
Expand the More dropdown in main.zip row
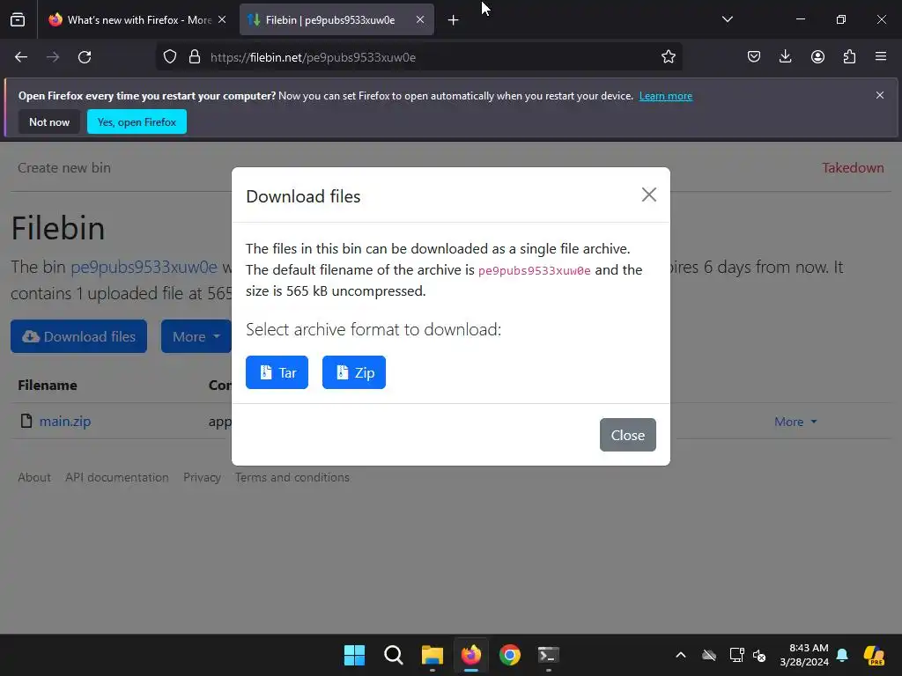point(795,422)
